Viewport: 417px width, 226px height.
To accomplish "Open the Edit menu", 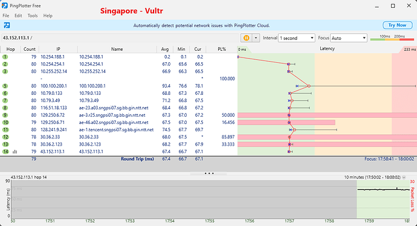I will (x=18, y=16).
